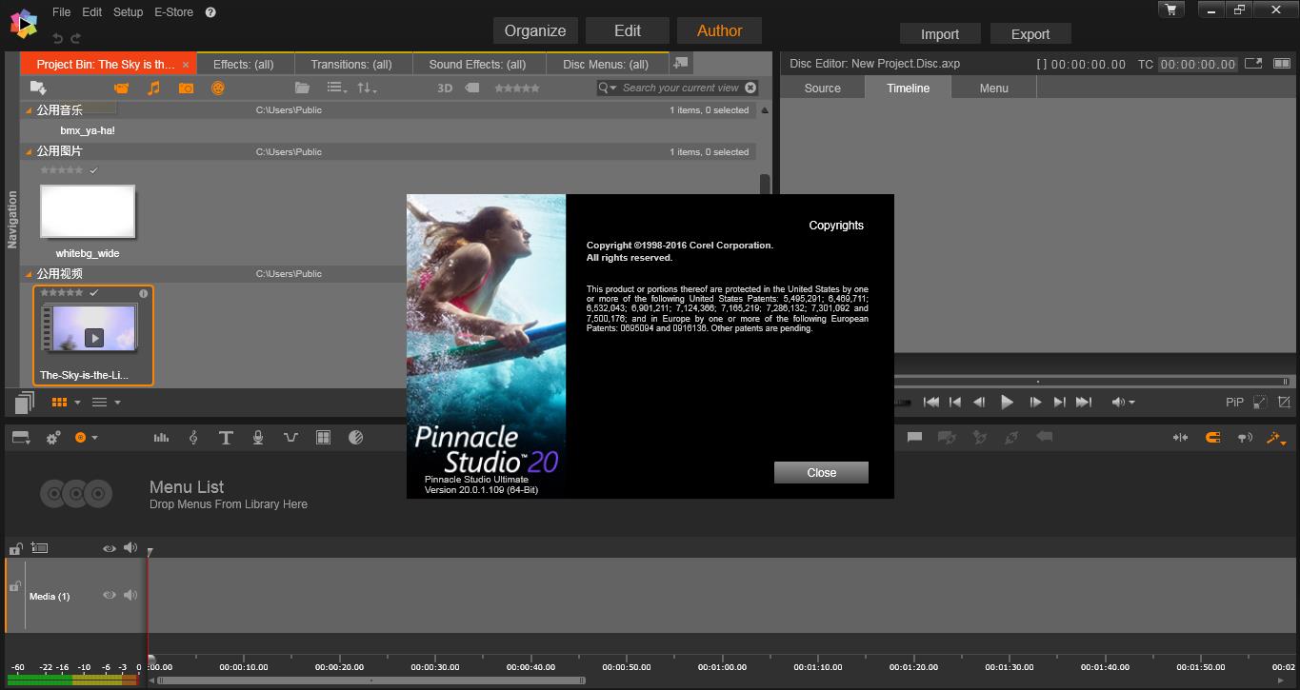Open the Import screen
This screenshot has height=690, width=1300.
939,33
